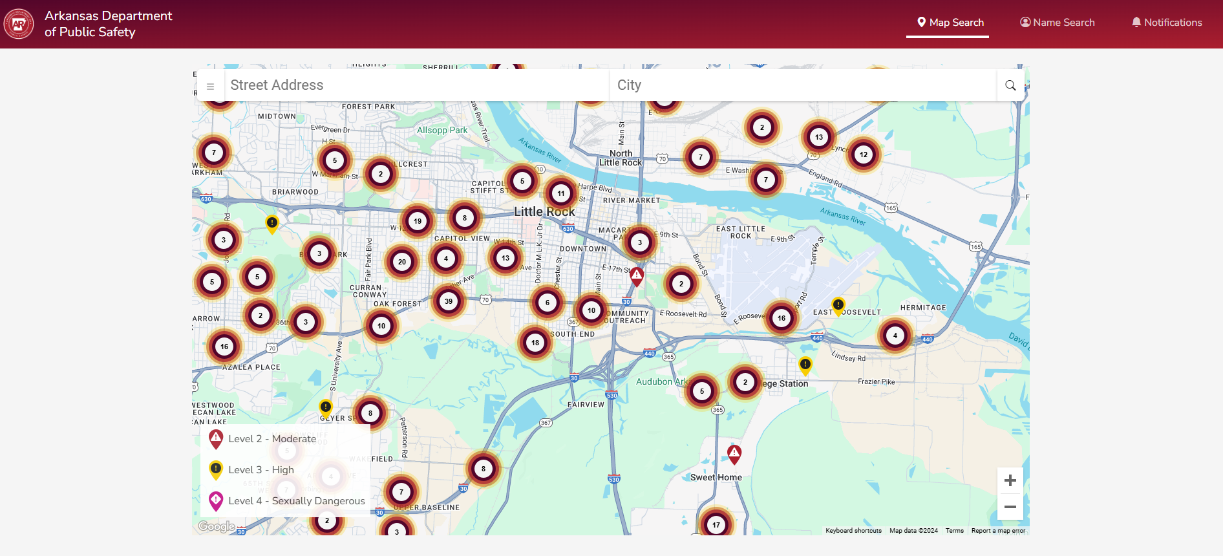Click the yellow marker near College Station
The width and height of the screenshot is (1223, 556).
(x=805, y=365)
